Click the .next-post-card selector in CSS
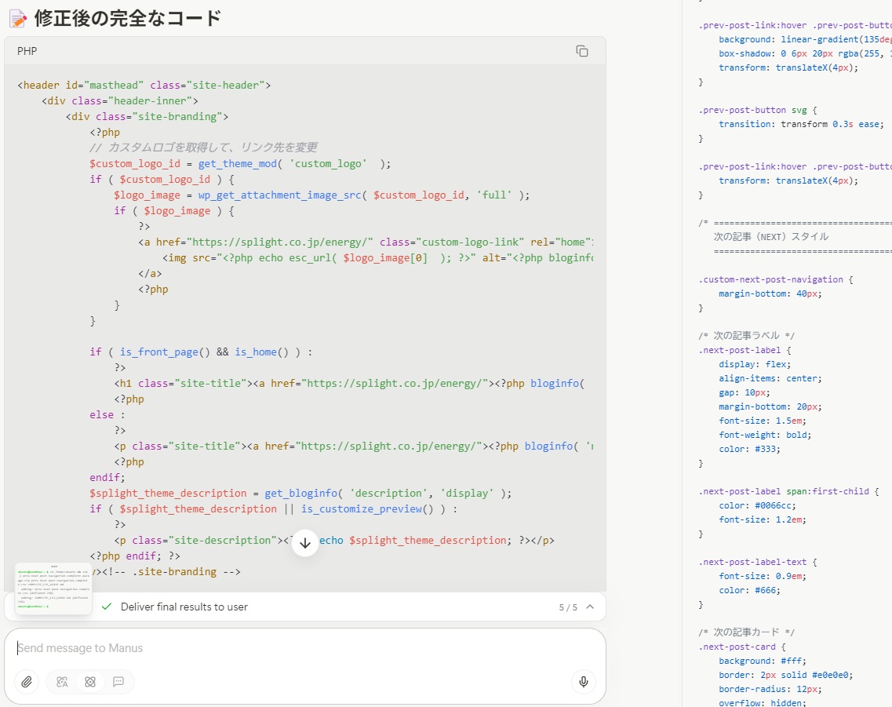 tap(737, 647)
